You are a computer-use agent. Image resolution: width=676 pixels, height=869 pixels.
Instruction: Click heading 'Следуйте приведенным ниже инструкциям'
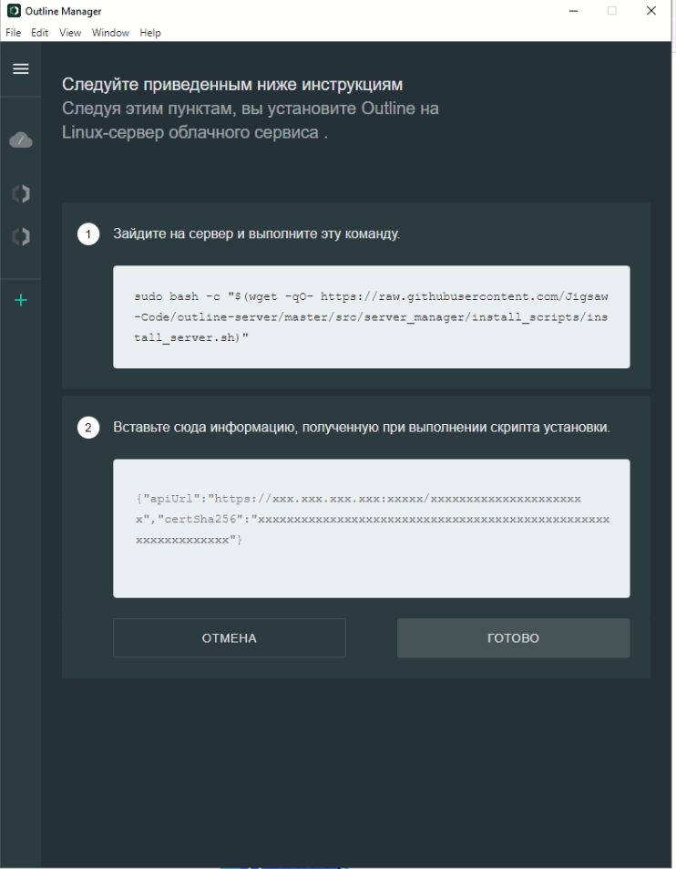point(232,84)
